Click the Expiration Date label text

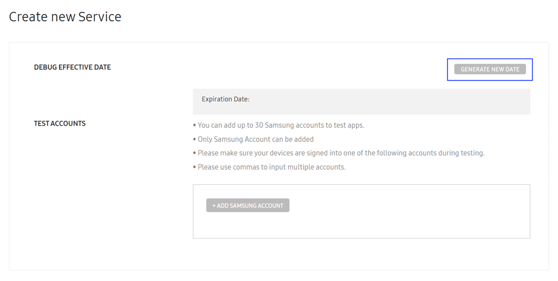pos(225,99)
